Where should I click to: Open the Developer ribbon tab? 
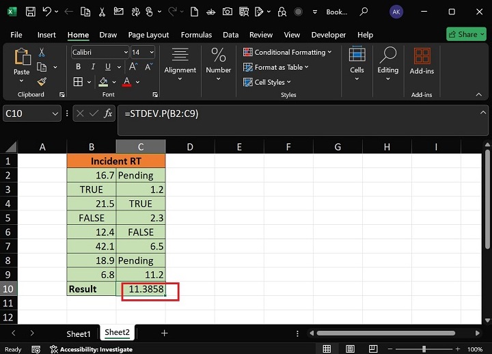coord(329,35)
